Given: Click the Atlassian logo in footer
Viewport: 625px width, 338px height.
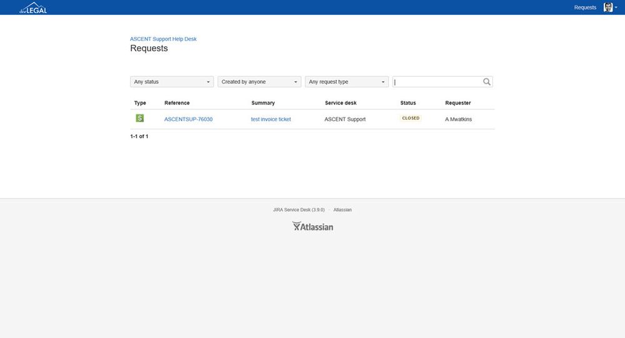Looking at the screenshot, I should 313,227.
